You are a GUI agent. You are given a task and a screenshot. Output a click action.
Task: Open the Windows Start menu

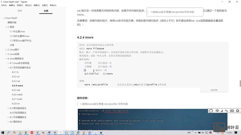[x=3, y=133]
